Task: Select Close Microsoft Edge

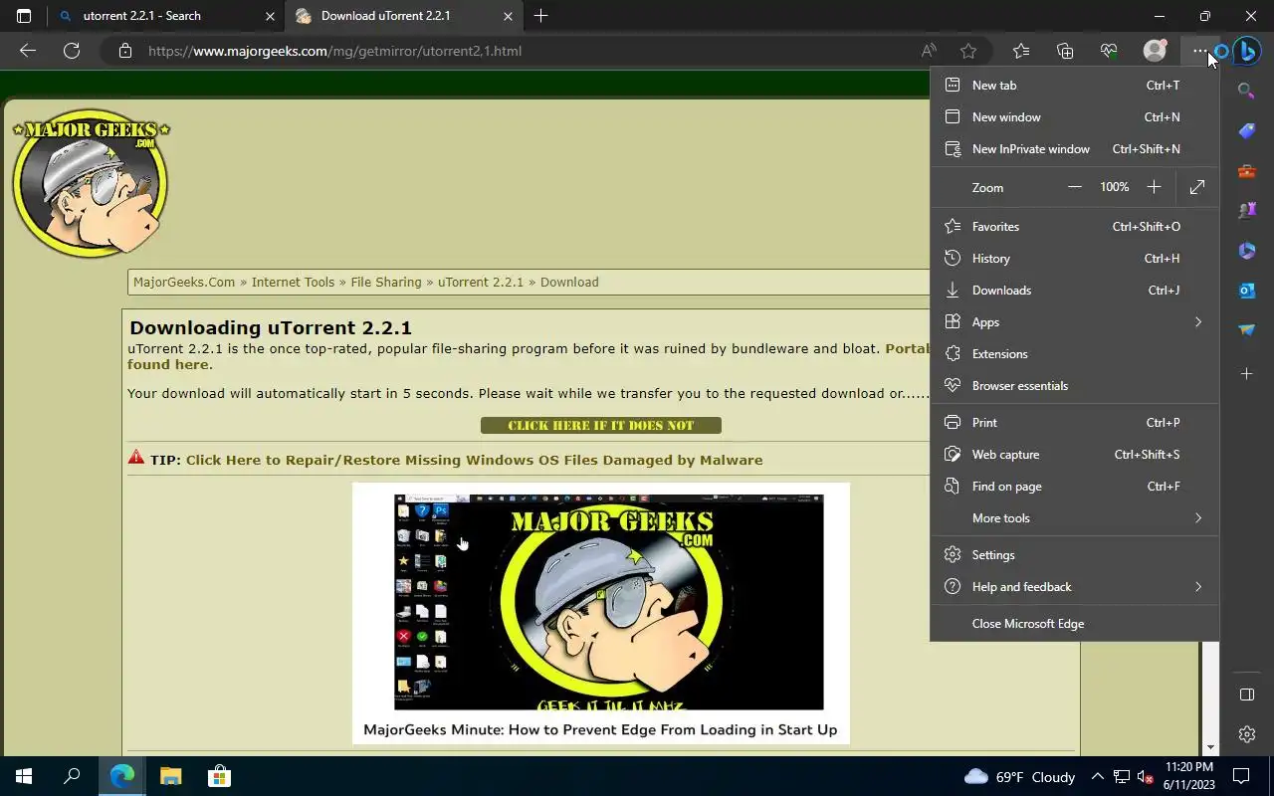Action: pos(1075,624)
